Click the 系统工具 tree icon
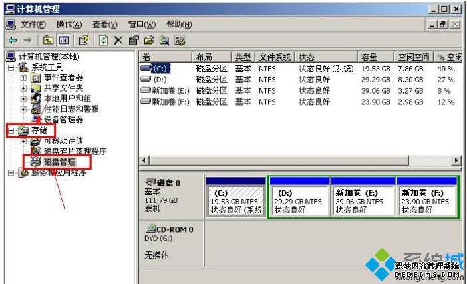 click(23, 67)
